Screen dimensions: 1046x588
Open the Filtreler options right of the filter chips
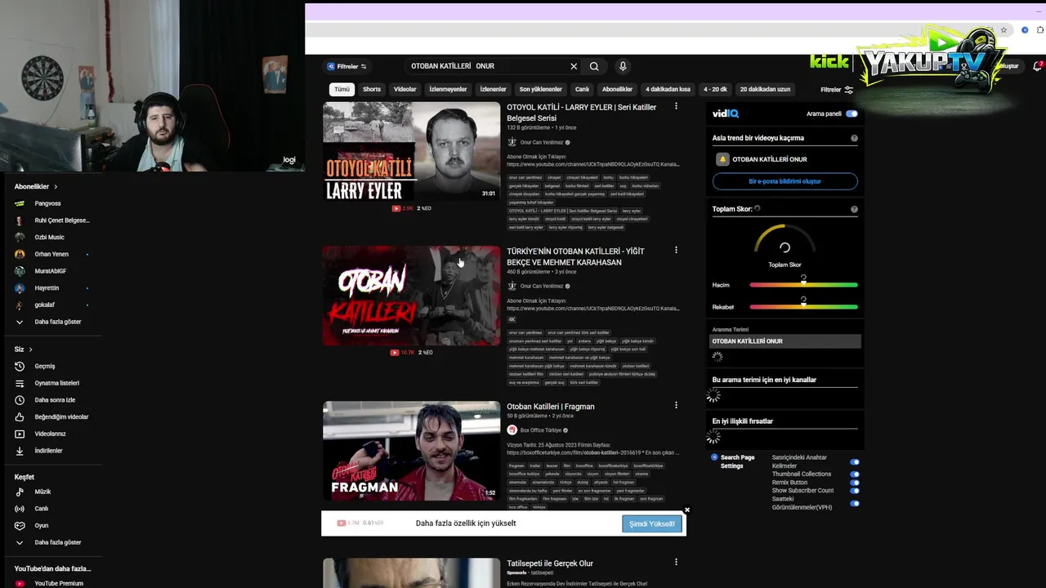(x=837, y=90)
